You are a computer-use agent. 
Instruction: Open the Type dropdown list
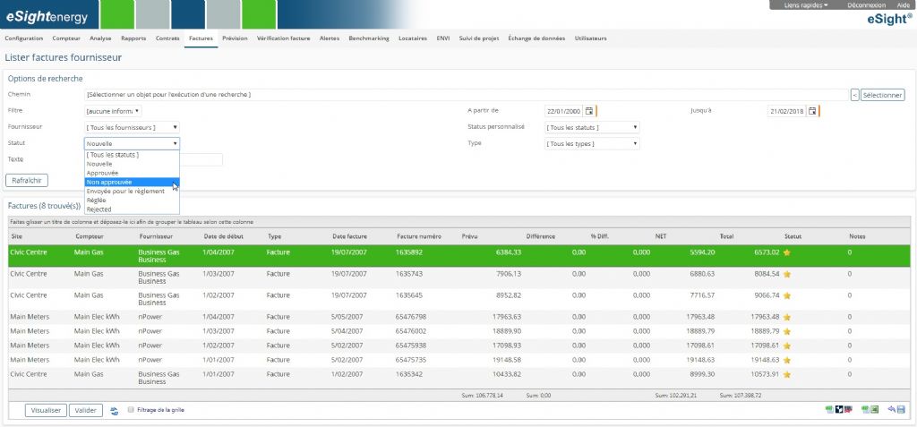click(x=593, y=143)
